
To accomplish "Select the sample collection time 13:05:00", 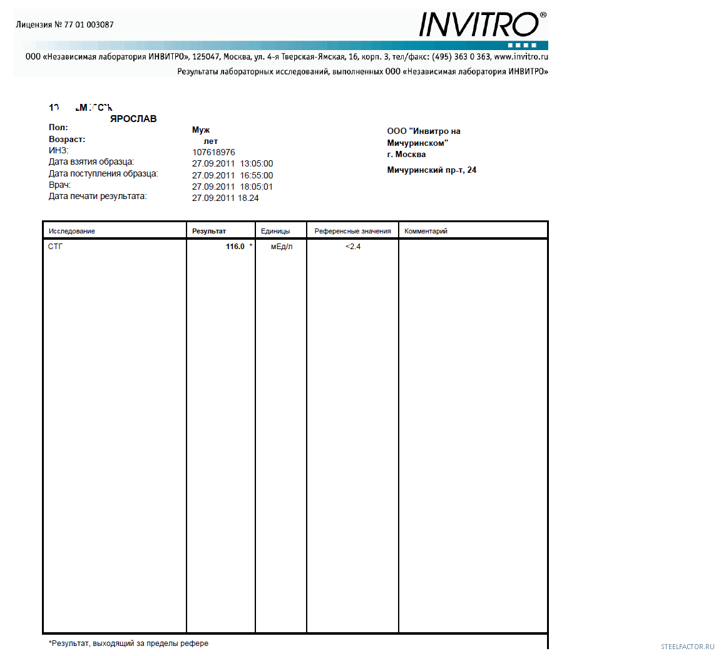I will tap(257, 163).
